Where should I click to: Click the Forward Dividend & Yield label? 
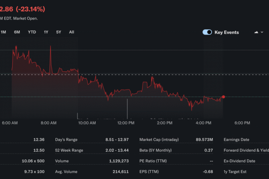pos(246,150)
